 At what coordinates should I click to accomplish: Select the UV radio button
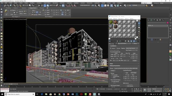[112, 59]
